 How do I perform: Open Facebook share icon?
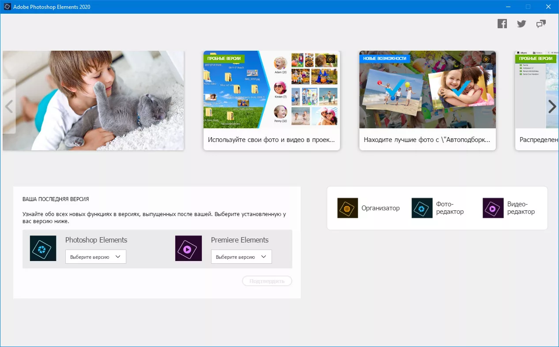click(502, 24)
